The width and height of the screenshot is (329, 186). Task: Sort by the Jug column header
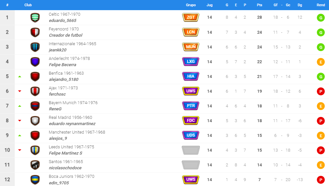pyautogui.click(x=209, y=5)
